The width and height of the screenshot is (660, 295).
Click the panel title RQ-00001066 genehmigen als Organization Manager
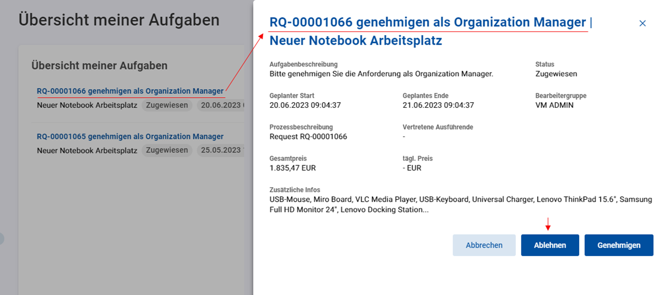(x=428, y=23)
